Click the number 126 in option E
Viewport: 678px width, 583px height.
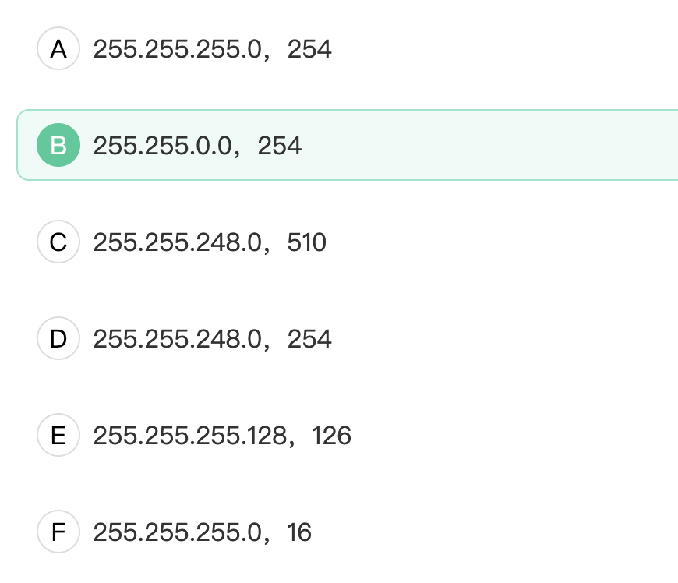[x=331, y=435]
